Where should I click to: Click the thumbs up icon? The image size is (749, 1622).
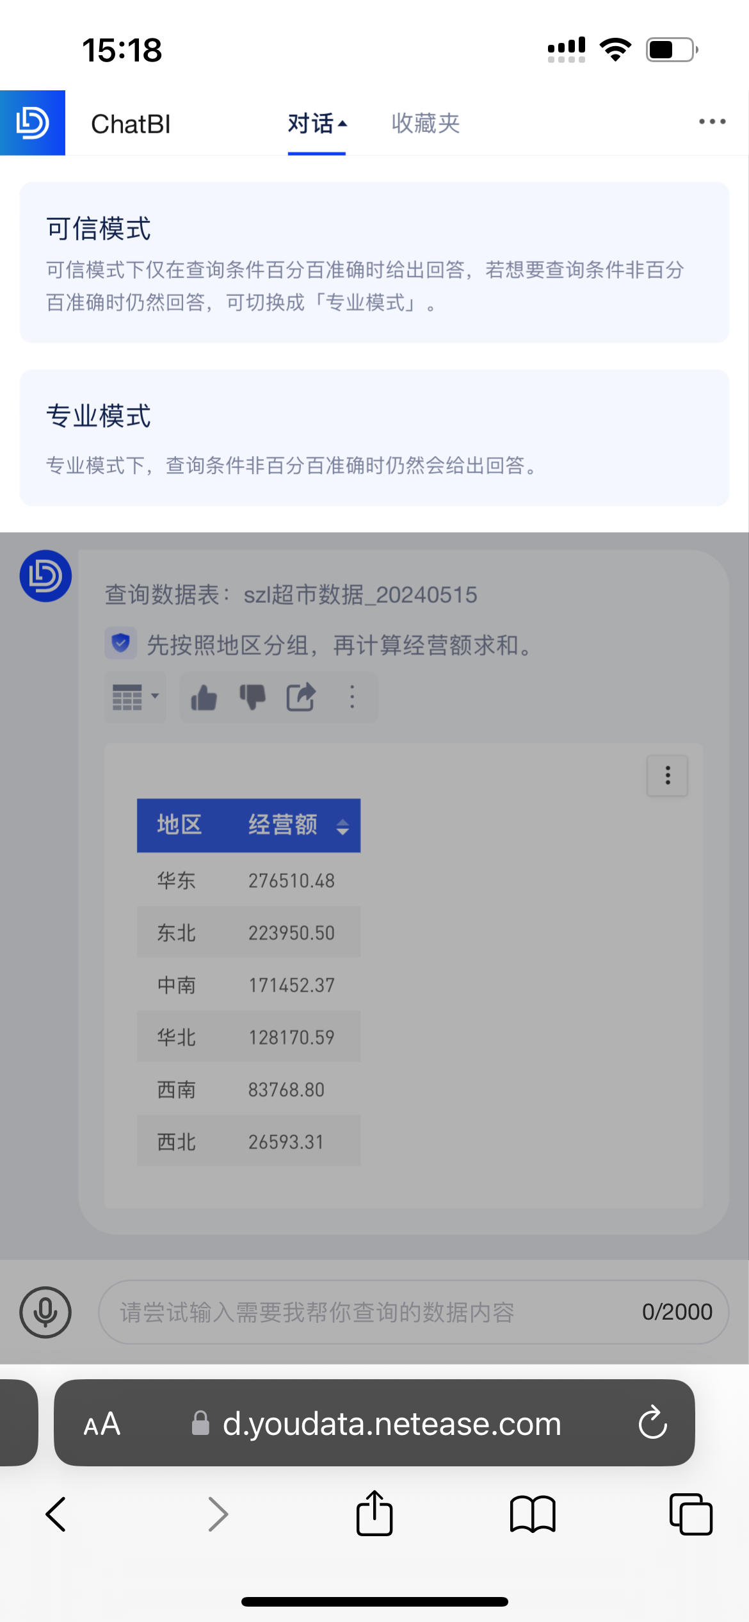pyautogui.click(x=204, y=697)
